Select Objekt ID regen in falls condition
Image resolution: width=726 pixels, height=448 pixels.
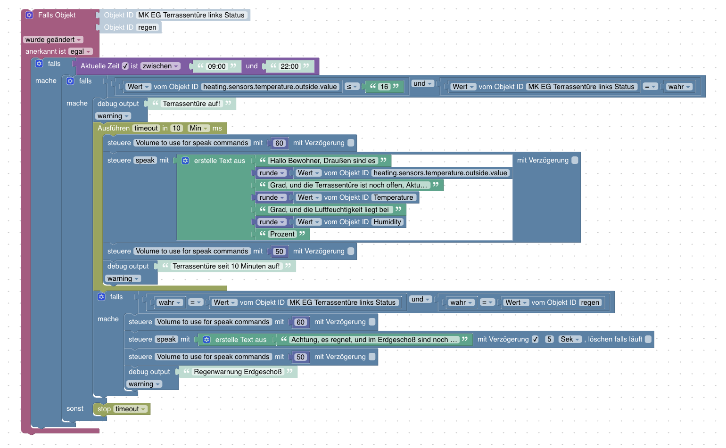click(590, 302)
